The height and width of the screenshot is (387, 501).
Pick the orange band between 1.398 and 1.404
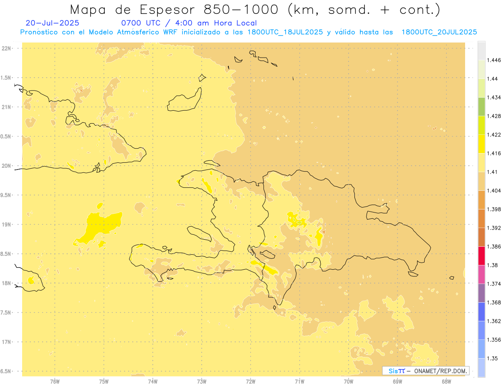(481, 200)
